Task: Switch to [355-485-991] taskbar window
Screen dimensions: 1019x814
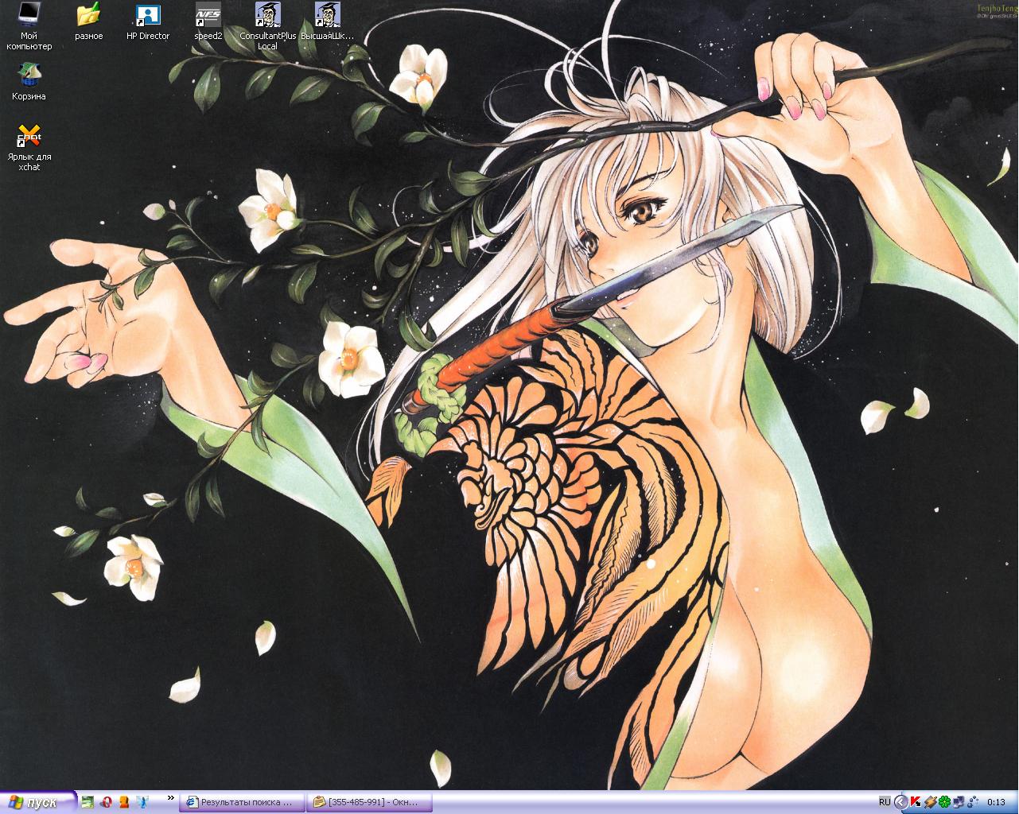Action: (368, 802)
